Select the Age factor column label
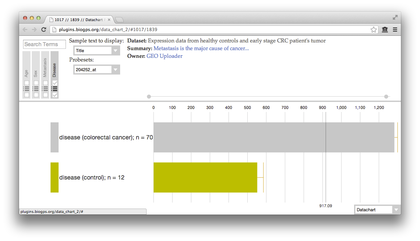Image resolution: width=420 pixels, height=241 pixels. click(26, 73)
